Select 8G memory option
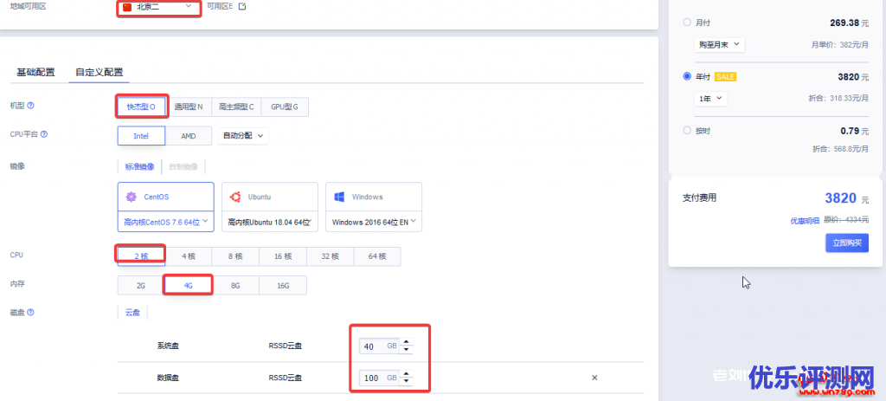Viewport: 886px width, 401px height. click(x=235, y=286)
